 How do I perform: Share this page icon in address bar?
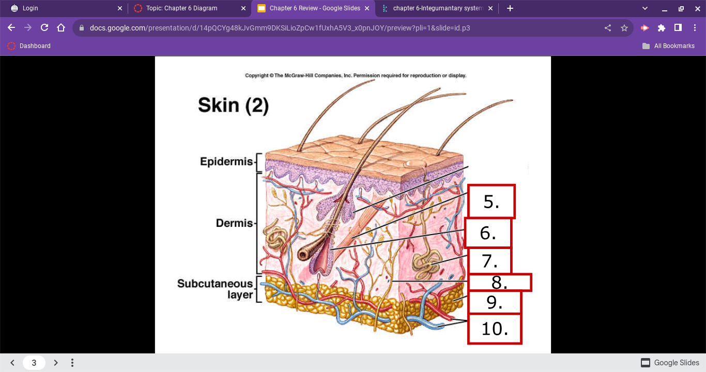coord(608,28)
